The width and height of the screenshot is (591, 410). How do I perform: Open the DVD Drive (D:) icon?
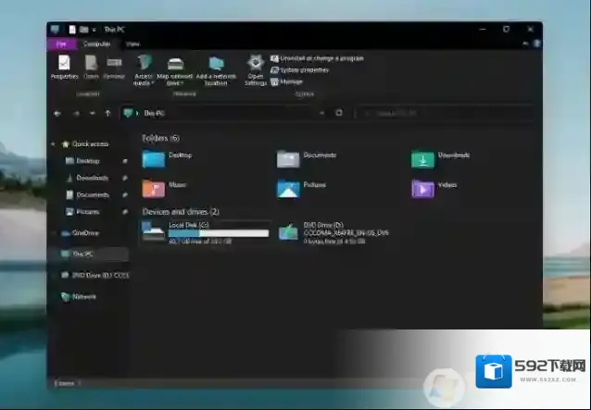289,231
